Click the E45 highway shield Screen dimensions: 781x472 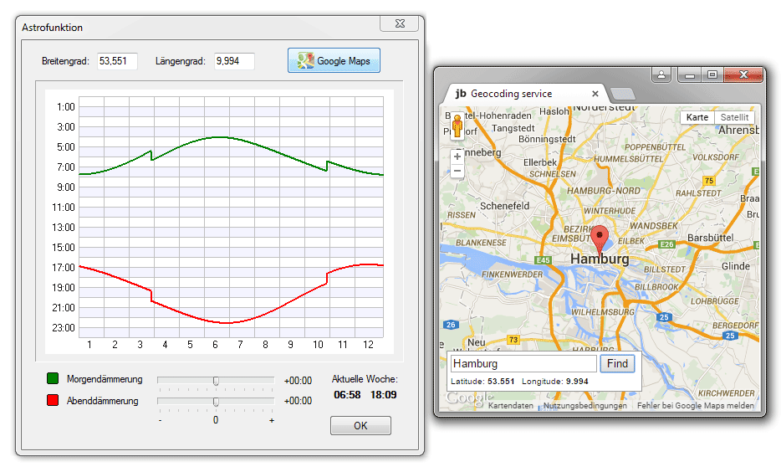coord(543,260)
